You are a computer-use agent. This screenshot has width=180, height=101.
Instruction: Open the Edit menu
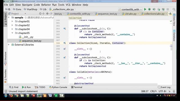[12, 5]
